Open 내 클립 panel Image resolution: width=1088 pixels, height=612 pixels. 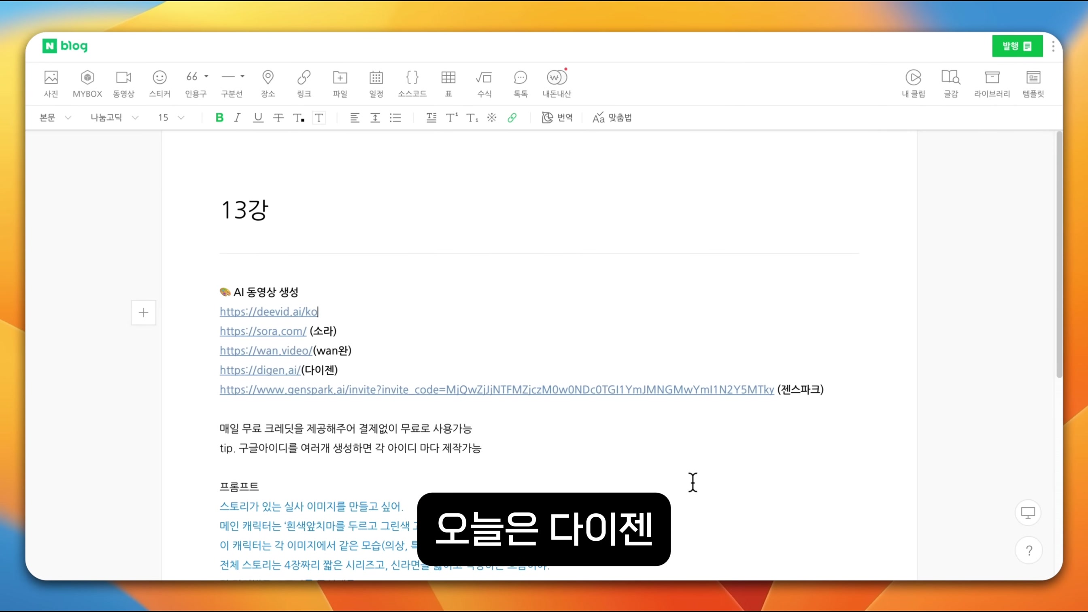pyautogui.click(x=914, y=84)
